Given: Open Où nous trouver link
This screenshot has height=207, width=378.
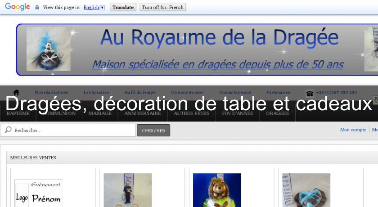Looking at the screenshot, I should click(187, 92).
